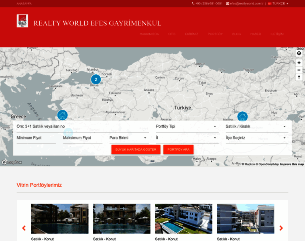
Task: Click the phone icon in top bar
Action: (x=193, y=4)
